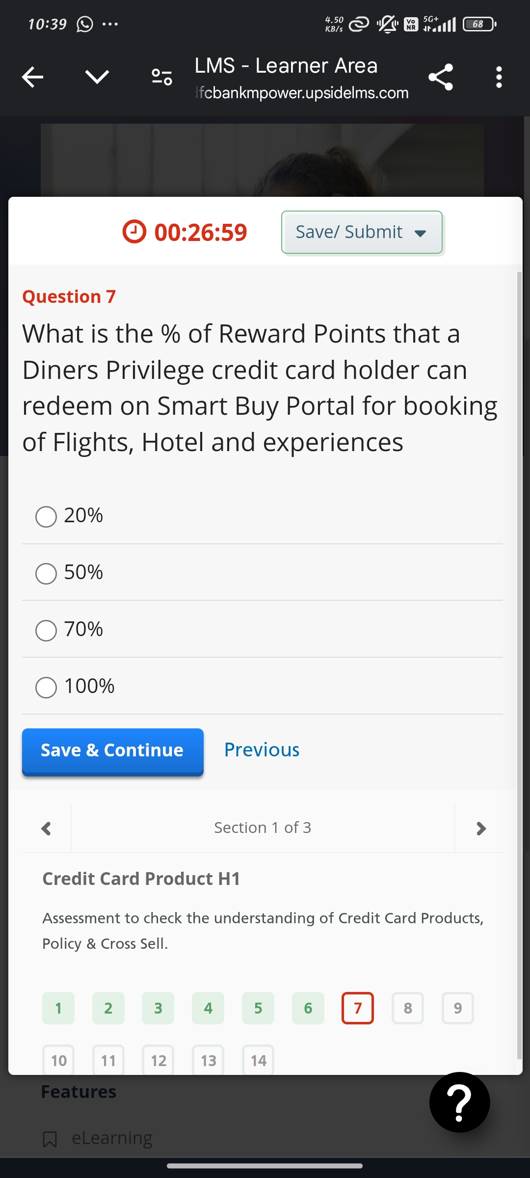The image size is (530, 1178).
Task: Tap the black help question mark button
Action: 459,1102
